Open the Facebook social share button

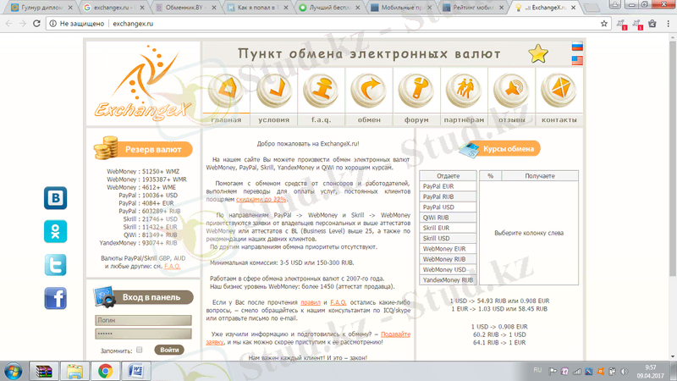[55, 298]
